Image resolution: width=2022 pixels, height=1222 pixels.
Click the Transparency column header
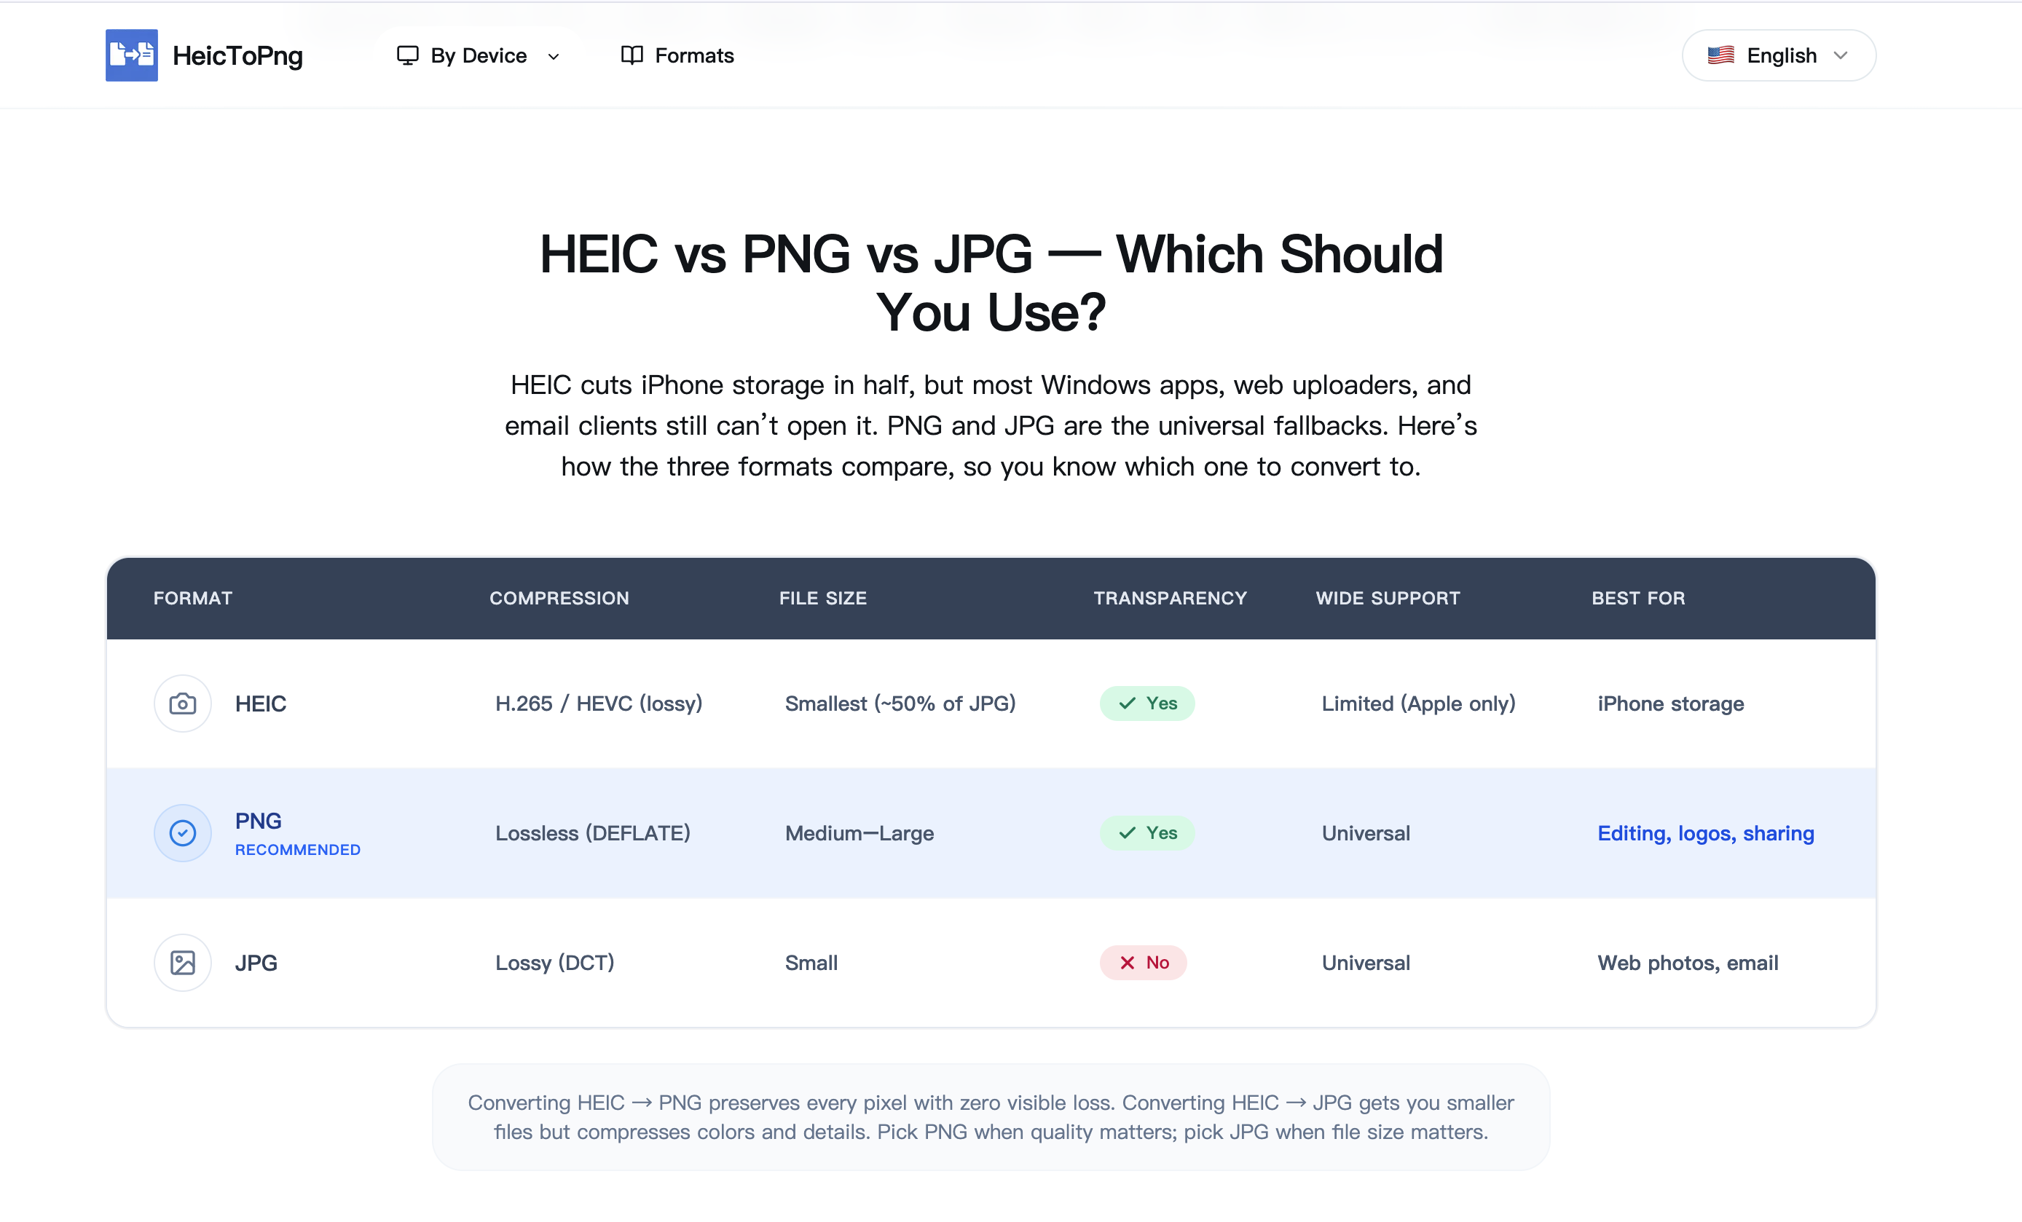pos(1169,597)
